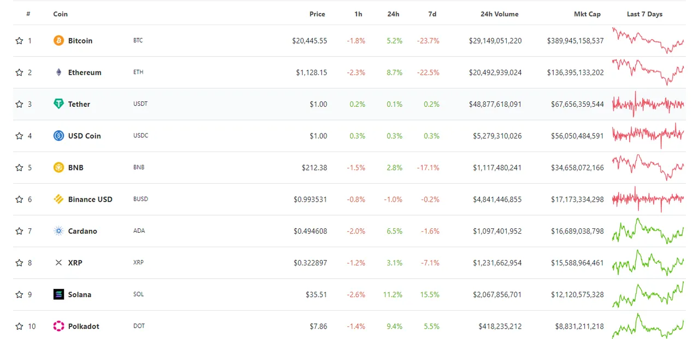Click the BNB coin logo
The image size is (699, 339).
58,167
